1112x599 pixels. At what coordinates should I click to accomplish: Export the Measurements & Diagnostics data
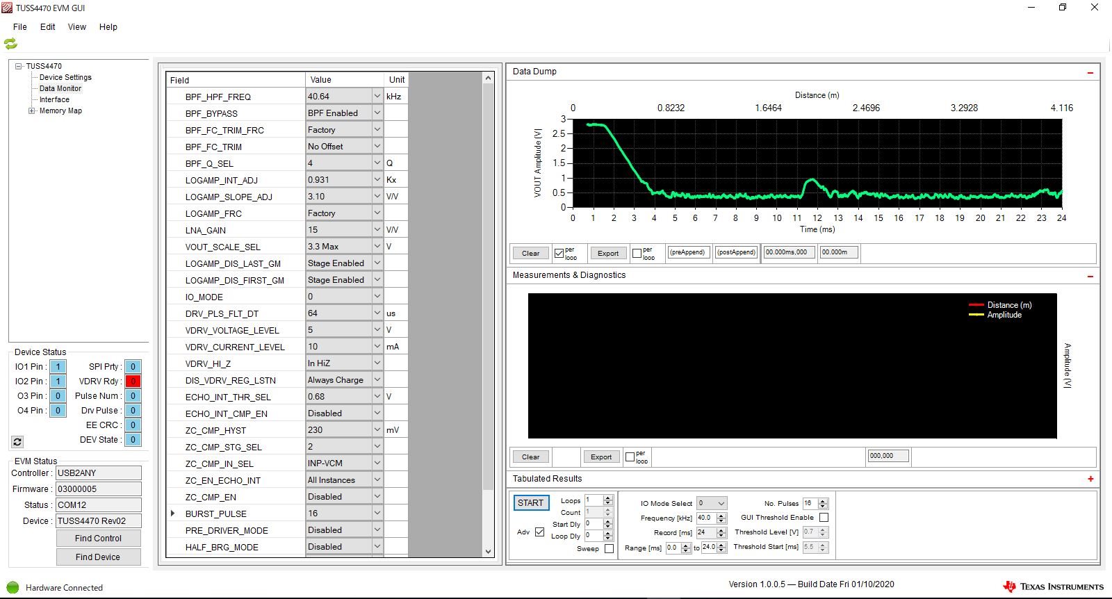pos(601,457)
